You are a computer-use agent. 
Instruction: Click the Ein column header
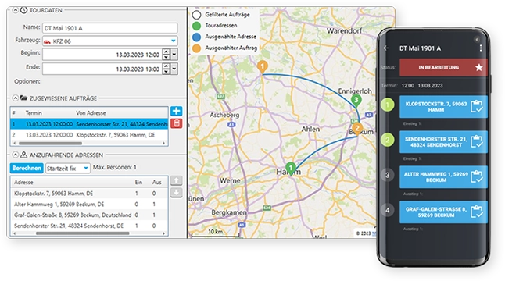point(138,183)
